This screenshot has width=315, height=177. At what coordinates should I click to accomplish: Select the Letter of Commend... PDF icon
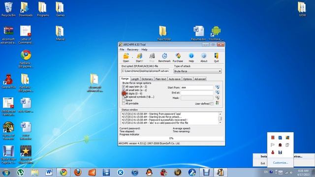point(26,34)
